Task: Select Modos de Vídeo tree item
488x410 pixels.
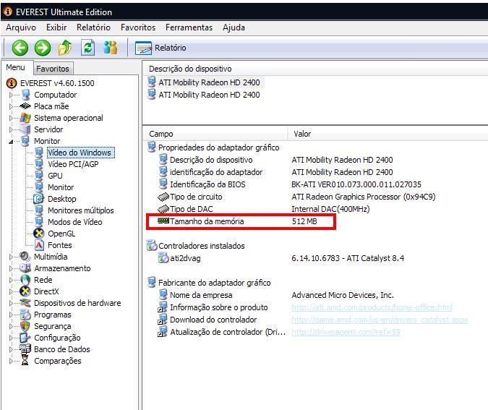Action: coord(74,222)
